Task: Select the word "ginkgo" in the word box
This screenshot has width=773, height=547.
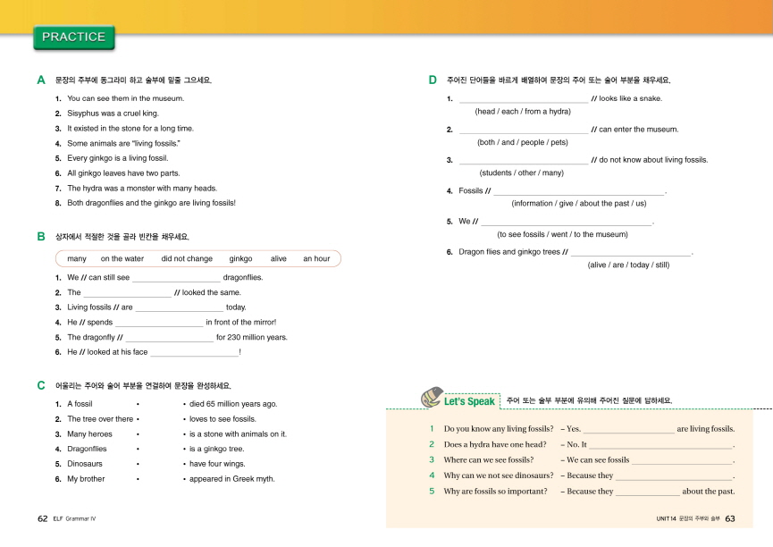Action: coord(240,258)
